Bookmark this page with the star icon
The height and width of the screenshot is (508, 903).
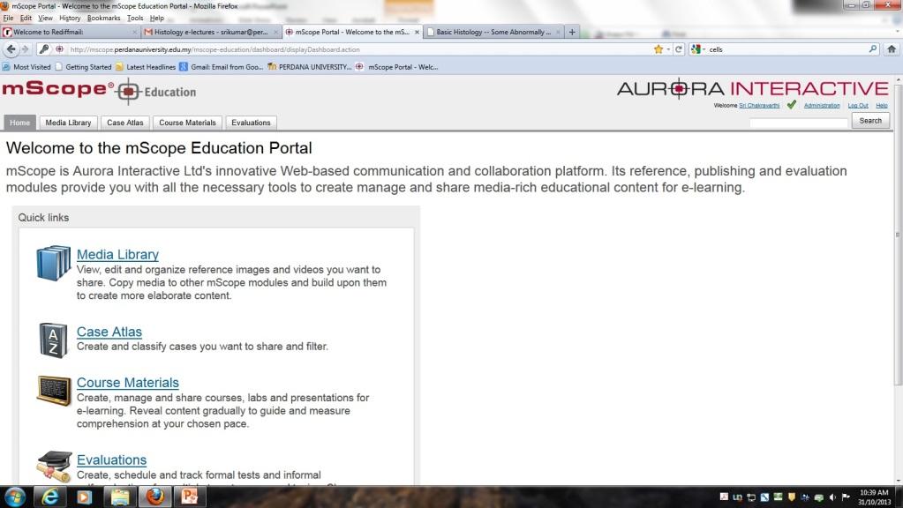tap(658, 49)
